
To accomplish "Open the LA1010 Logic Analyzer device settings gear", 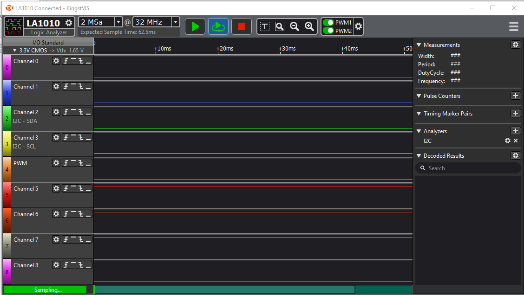I will click(69, 22).
